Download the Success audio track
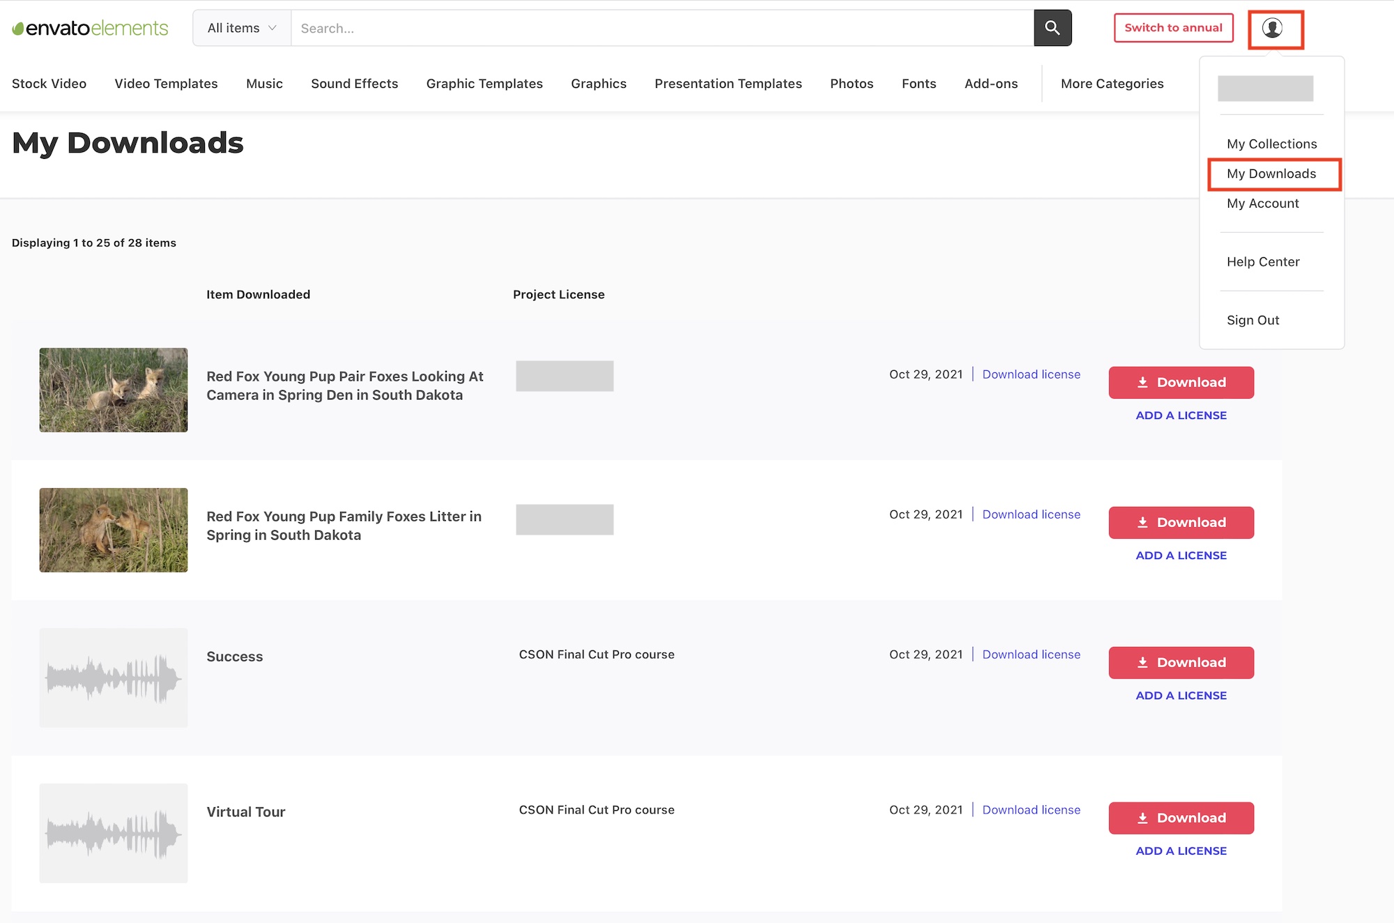The height and width of the screenshot is (923, 1394). (1181, 662)
